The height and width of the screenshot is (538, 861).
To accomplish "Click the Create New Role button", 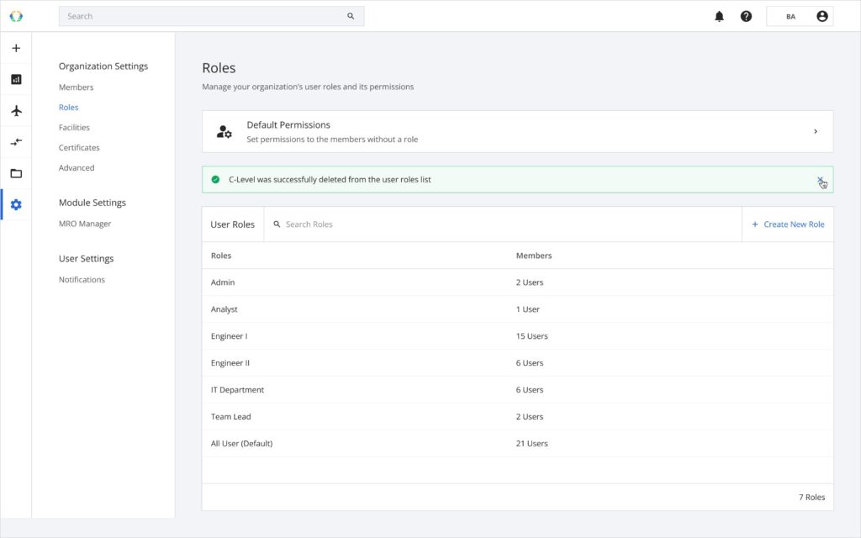I will click(x=787, y=224).
